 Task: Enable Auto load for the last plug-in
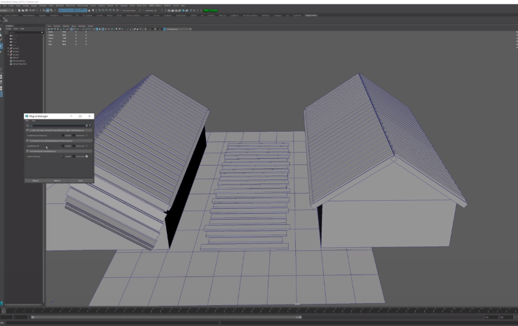pyautogui.click(x=74, y=156)
